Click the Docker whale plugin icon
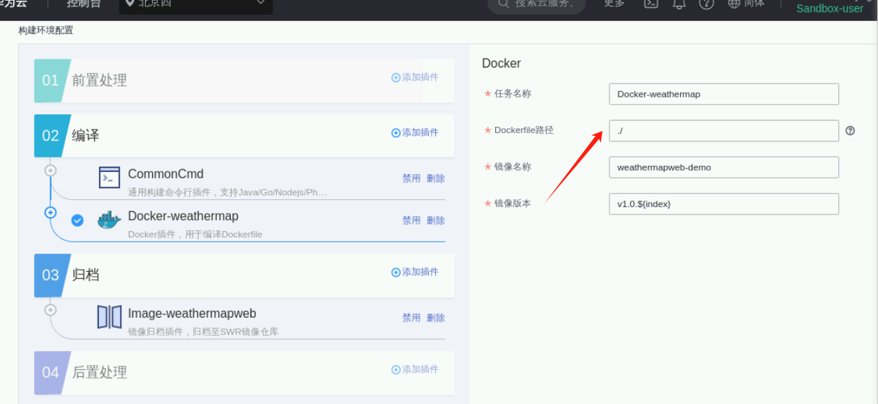This screenshot has width=878, height=404. pyautogui.click(x=109, y=220)
